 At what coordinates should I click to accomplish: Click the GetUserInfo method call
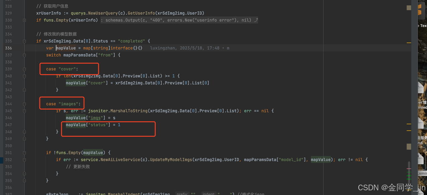click(142, 13)
